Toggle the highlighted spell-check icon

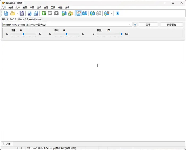[x=78, y=13]
